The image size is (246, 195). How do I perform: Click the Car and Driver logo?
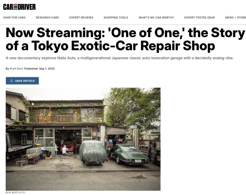coord(19,7)
